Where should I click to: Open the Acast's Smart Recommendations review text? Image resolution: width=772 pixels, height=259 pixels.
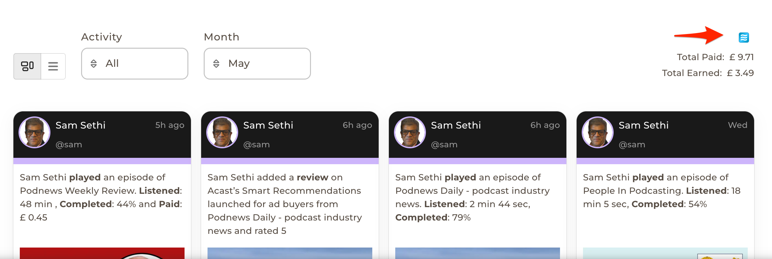click(285, 204)
